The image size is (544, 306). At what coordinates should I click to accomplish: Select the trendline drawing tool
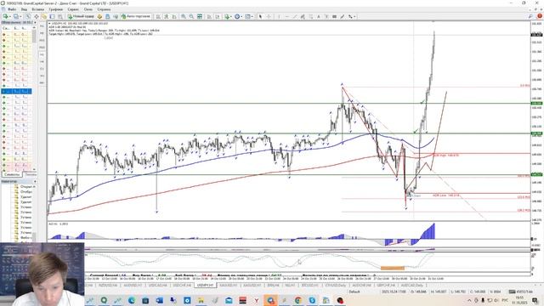[x=295, y=16]
